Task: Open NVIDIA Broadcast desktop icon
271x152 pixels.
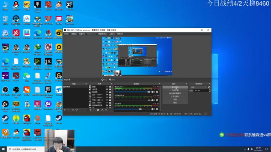Action: tap(38, 64)
